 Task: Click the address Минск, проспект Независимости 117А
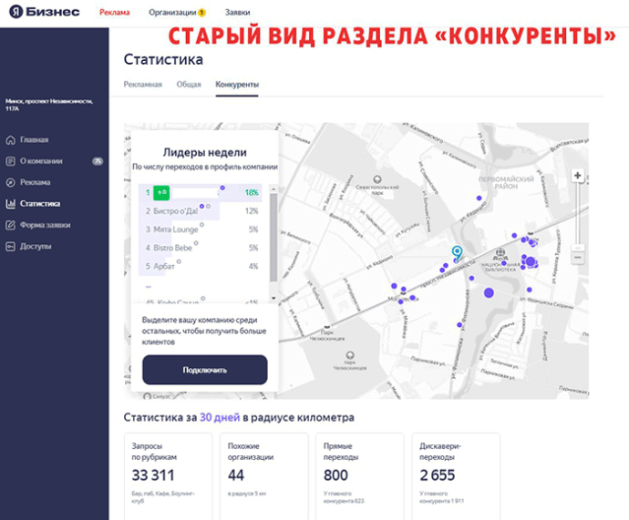[x=49, y=105]
